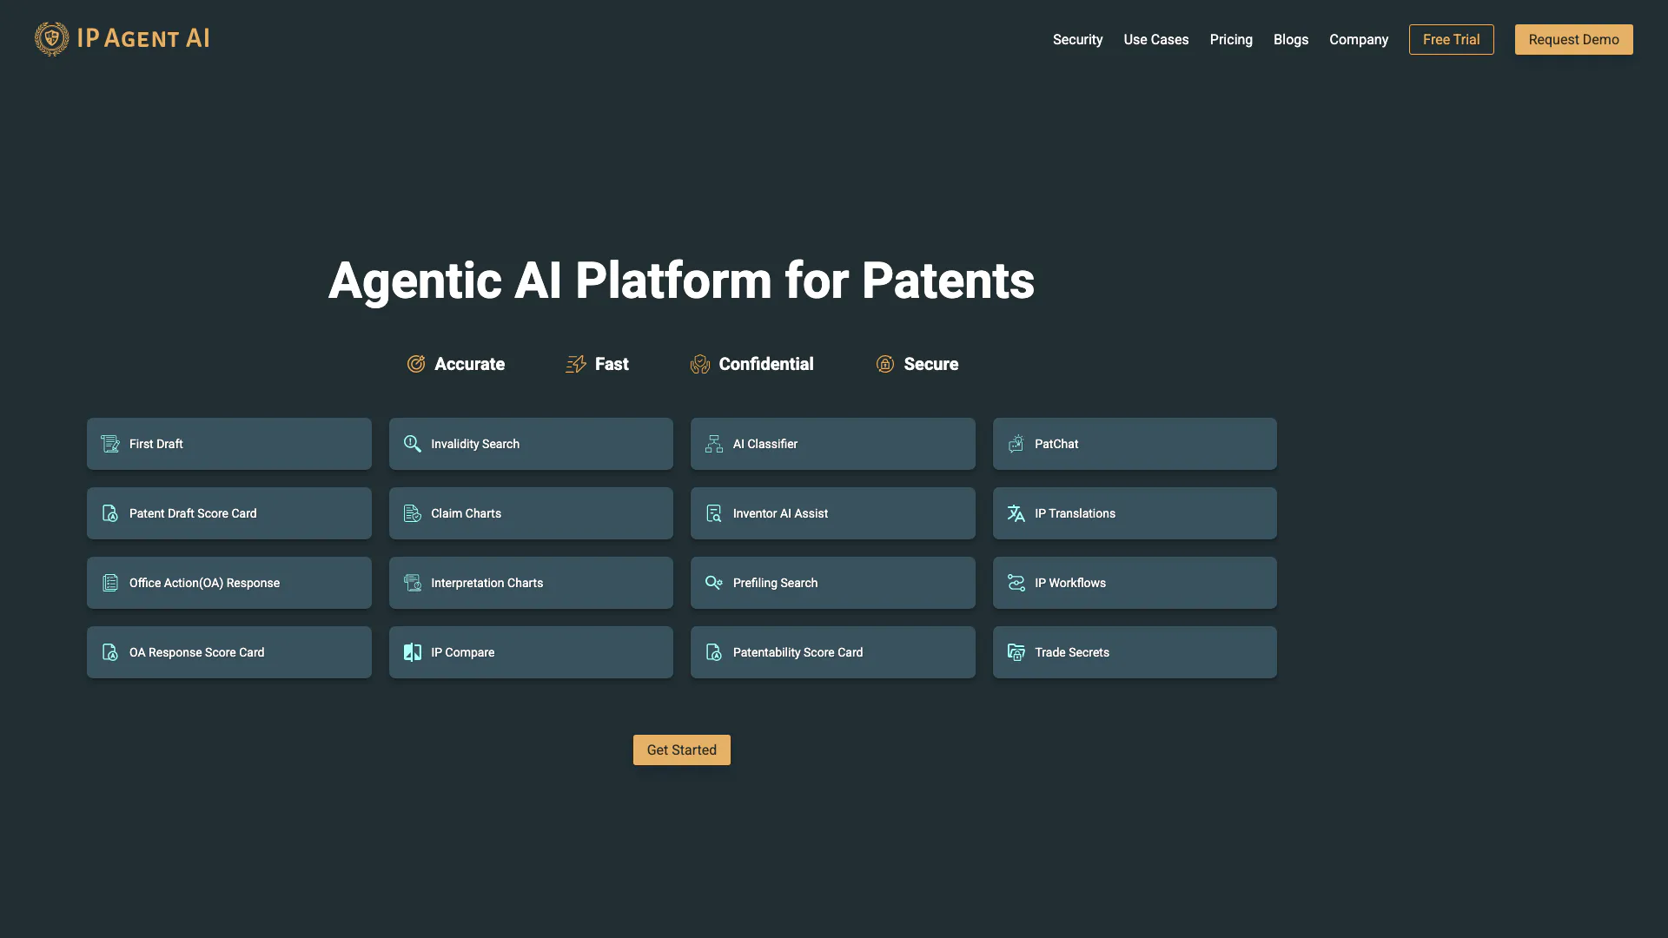Go to the Pricing page

point(1231,40)
